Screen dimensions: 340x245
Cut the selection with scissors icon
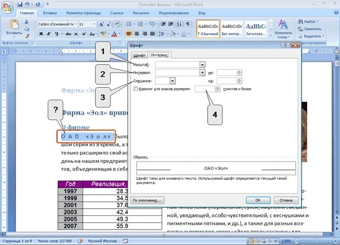(x=26, y=22)
